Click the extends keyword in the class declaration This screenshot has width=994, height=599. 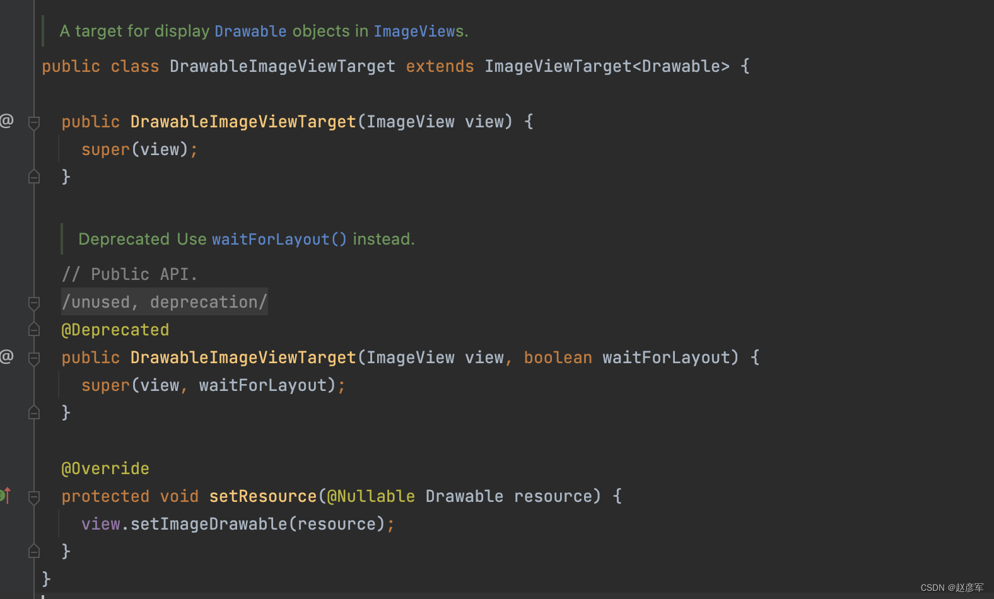pos(440,66)
